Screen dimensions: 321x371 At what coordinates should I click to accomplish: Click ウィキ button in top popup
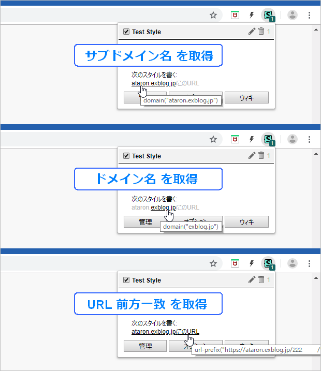(246, 97)
